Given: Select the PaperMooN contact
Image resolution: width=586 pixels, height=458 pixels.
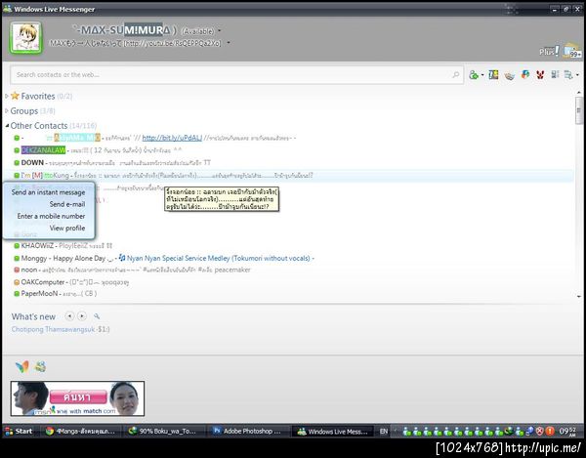Looking at the screenshot, I should (x=39, y=294).
